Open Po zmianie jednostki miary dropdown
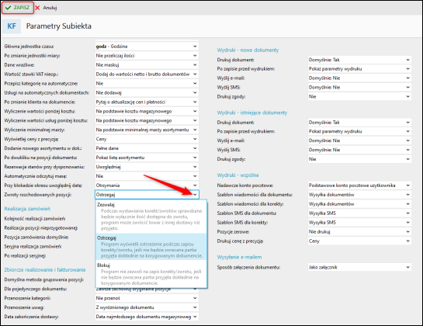Image resolution: width=423 pixels, height=326 pixels. click(147, 56)
